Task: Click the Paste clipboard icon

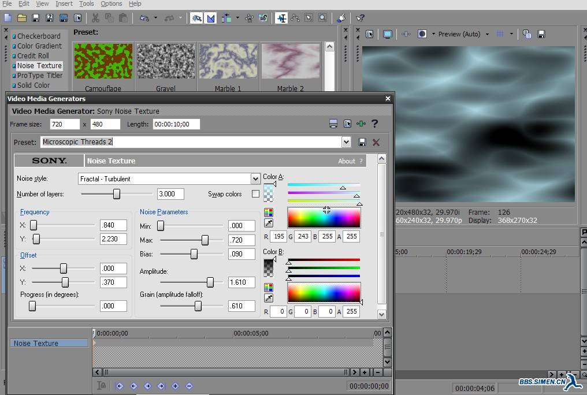Action: [x=123, y=17]
